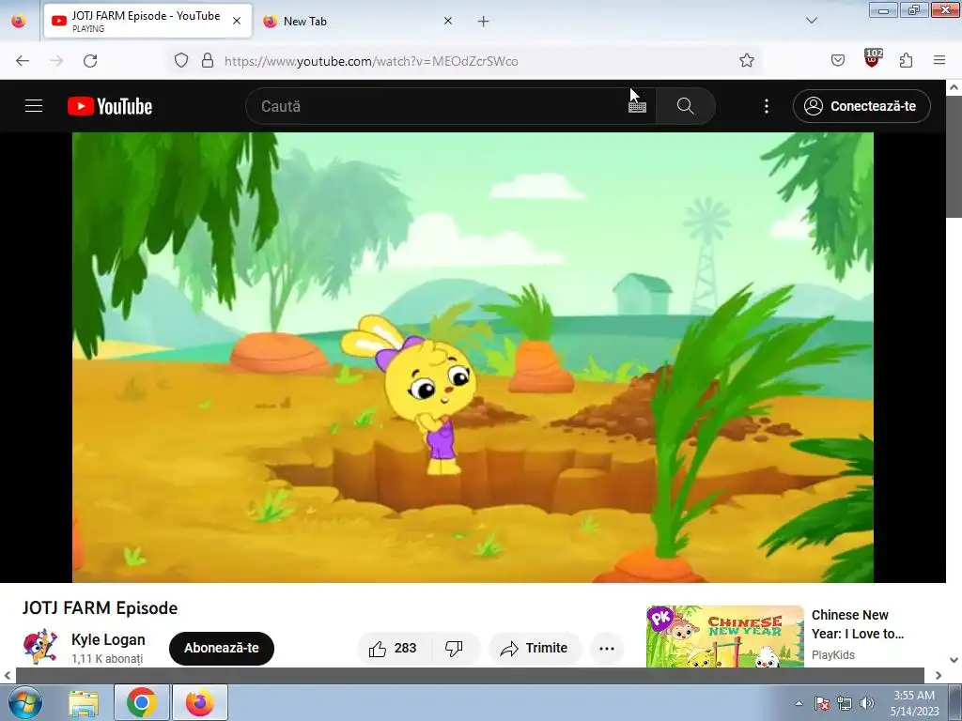The height and width of the screenshot is (721, 962).
Task: Select JOTJ FARM Episode YouTube tab
Action: click(147, 21)
